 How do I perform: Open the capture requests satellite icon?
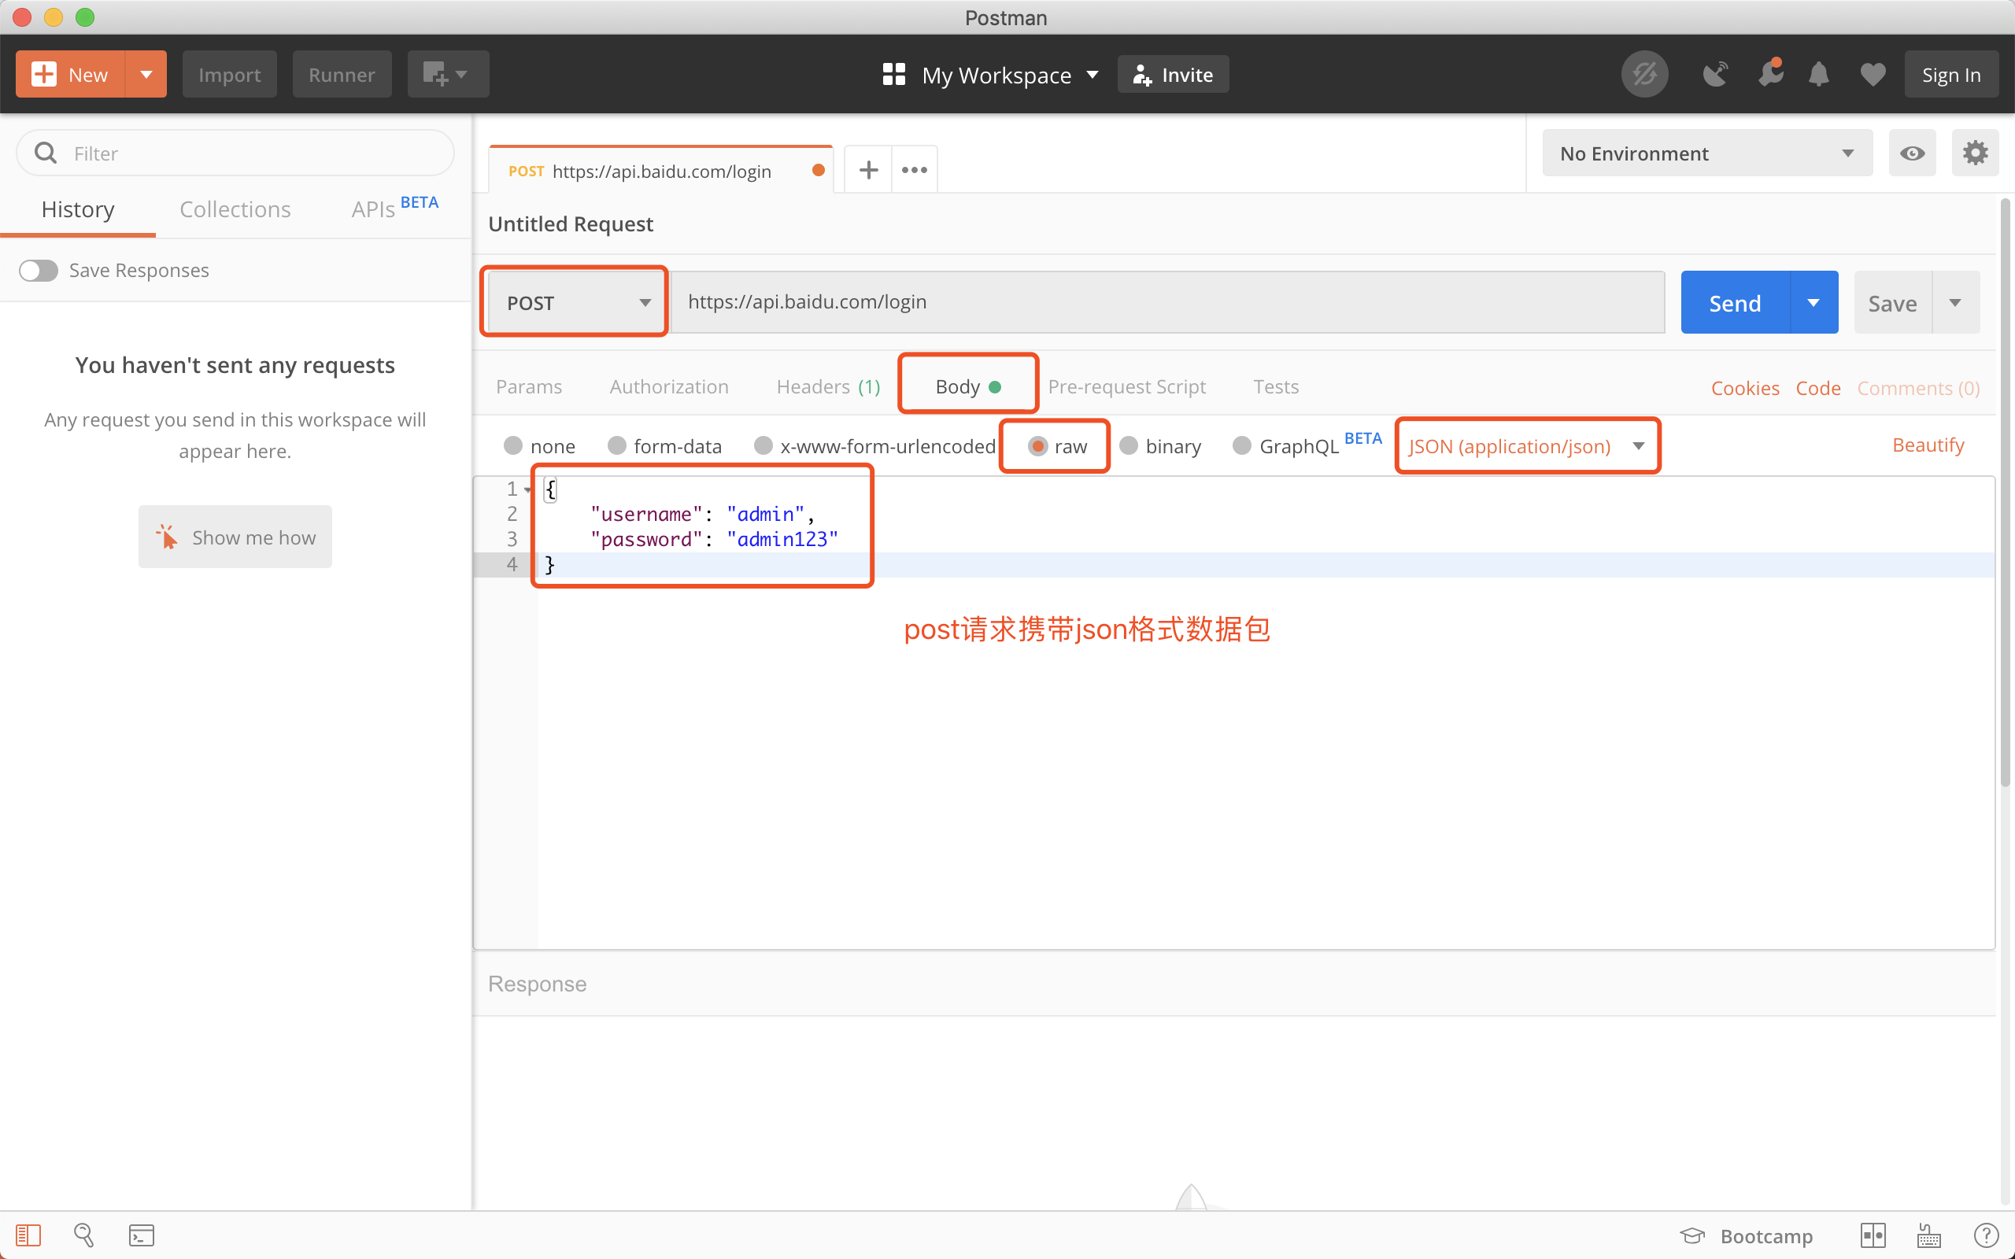[1716, 73]
